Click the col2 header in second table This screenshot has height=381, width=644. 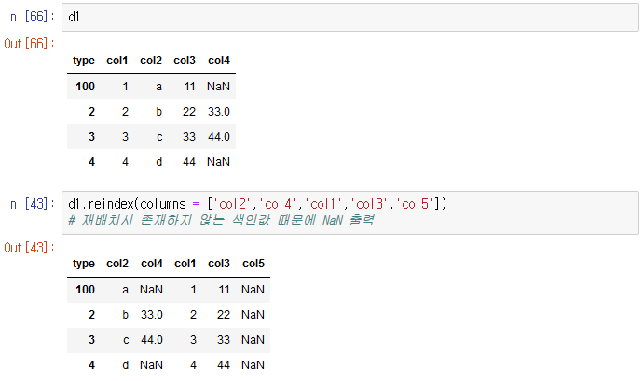[117, 264]
